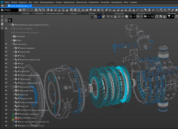178x129 pixels.
Task: Toggle the eye icon beside Компоненты
Action: tap(6, 44)
